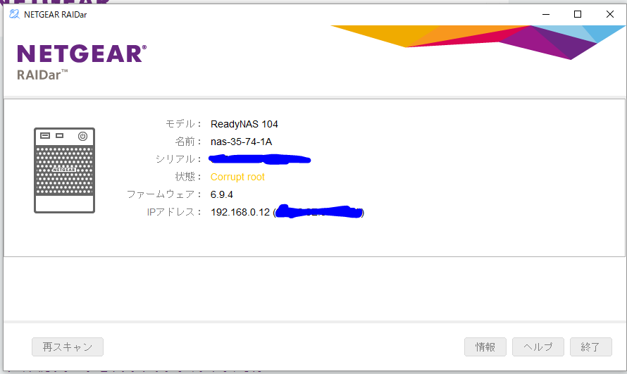Select the firmware version 6.9.4
The image size is (627, 374).
pyautogui.click(x=221, y=194)
